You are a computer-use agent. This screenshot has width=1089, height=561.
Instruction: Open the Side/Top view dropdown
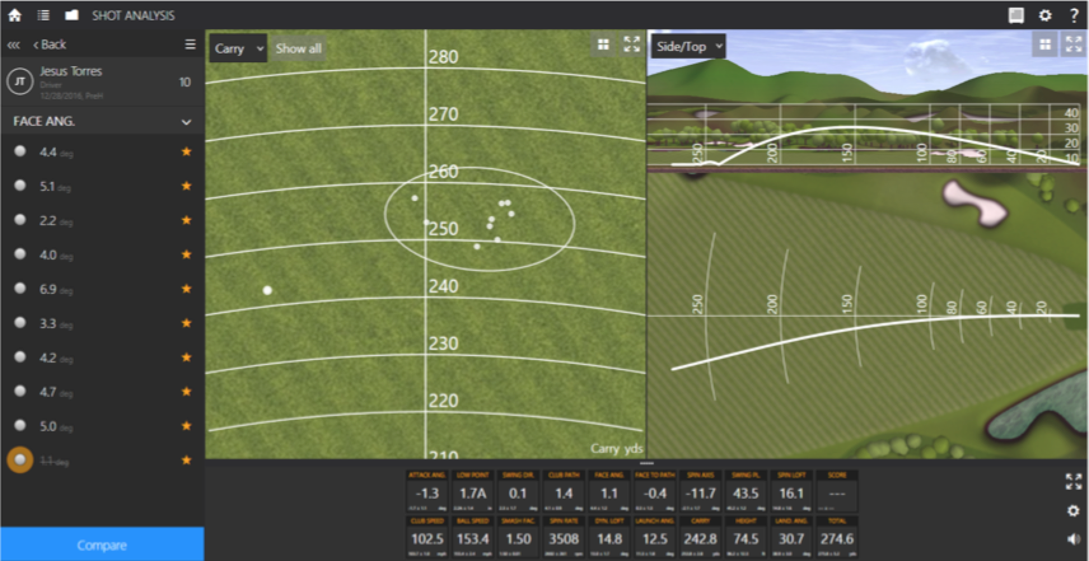[x=688, y=46]
